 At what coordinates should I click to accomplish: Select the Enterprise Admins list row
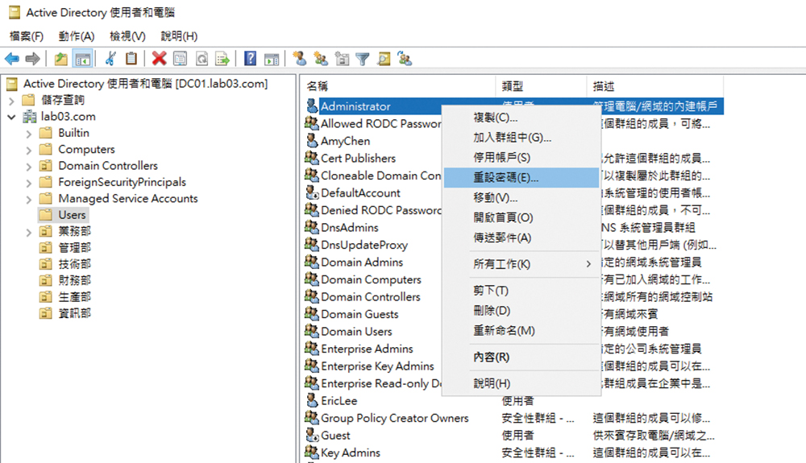tap(367, 349)
